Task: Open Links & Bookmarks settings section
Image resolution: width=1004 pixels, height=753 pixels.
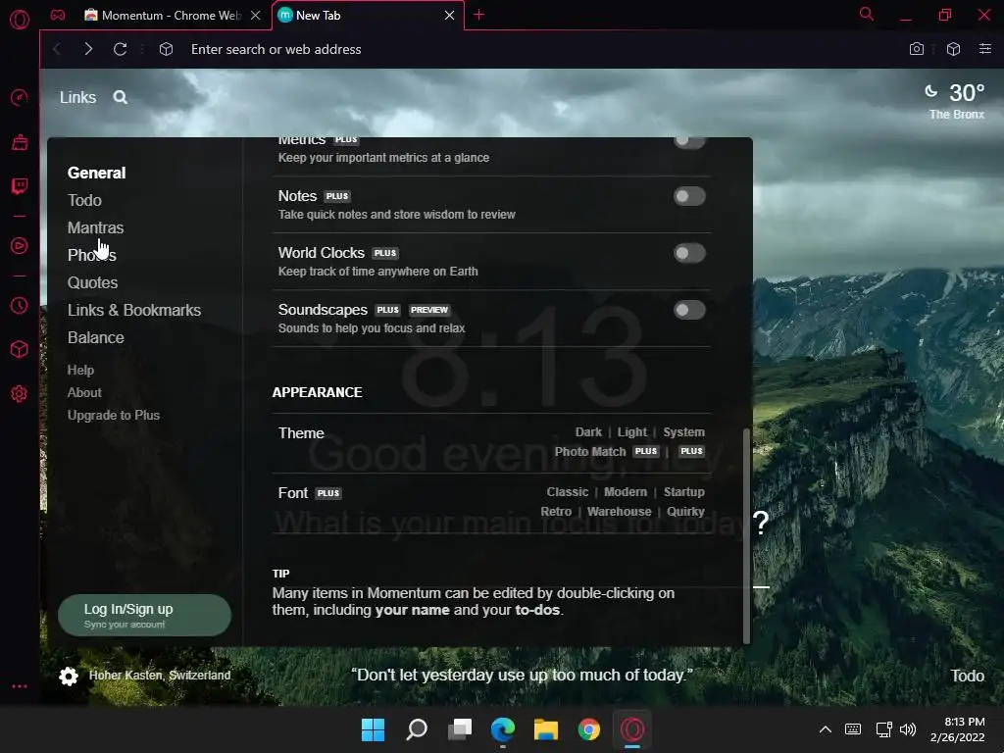Action: 133,310
